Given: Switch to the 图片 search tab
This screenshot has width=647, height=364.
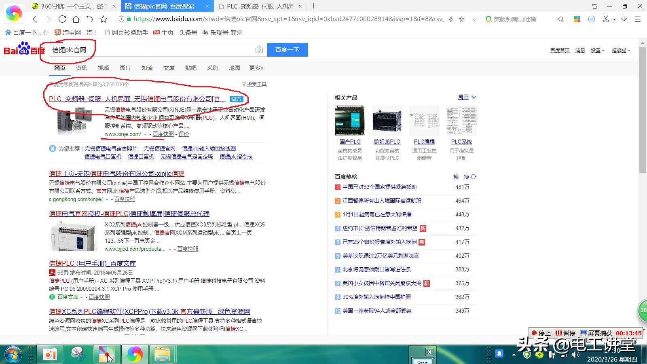Looking at the screenshot, I should point(125,68).
